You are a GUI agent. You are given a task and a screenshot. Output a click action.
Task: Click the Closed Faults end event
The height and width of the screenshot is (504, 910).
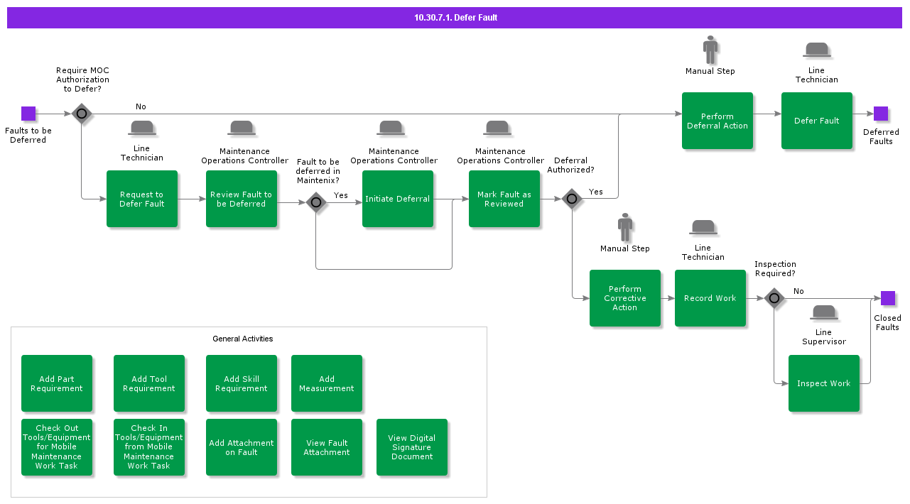tap(888, 298)
